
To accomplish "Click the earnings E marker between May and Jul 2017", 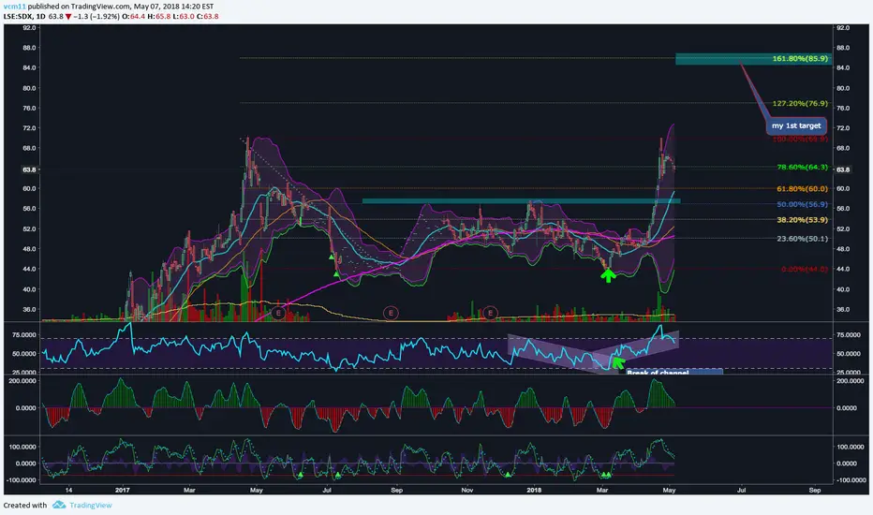I will tap(278, 313).
